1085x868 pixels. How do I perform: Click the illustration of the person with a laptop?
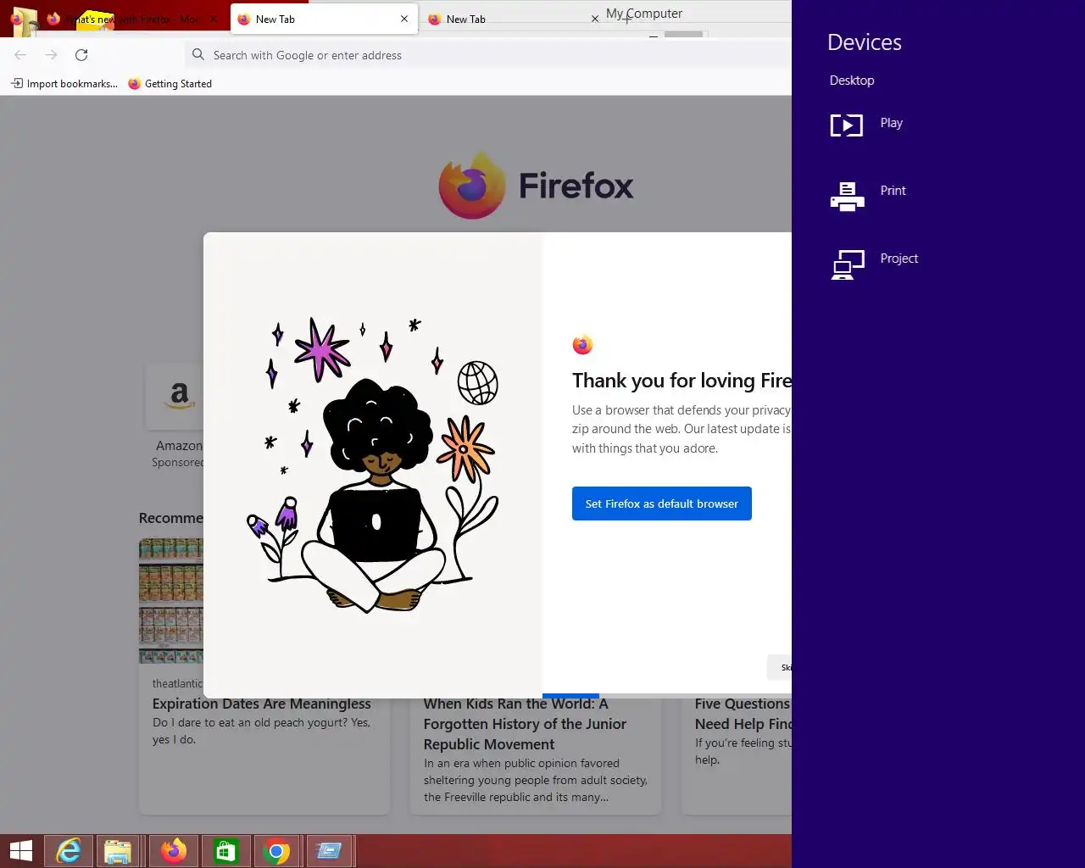373,466
